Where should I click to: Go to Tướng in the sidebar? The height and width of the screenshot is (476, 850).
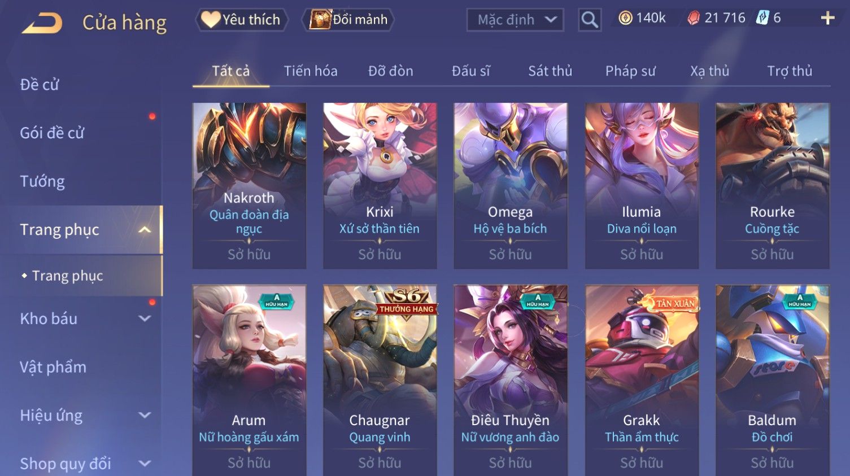click(42, 181)
